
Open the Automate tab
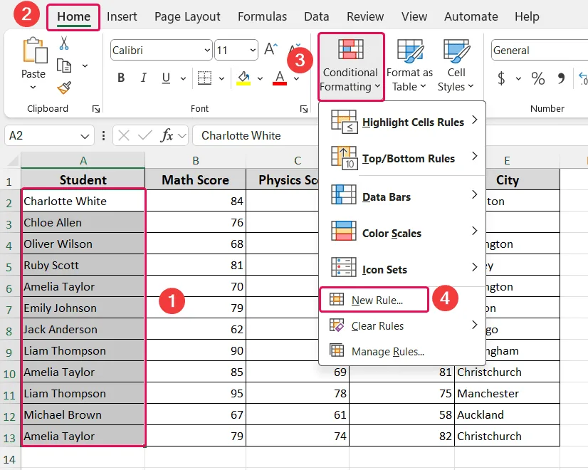(471, 16)
